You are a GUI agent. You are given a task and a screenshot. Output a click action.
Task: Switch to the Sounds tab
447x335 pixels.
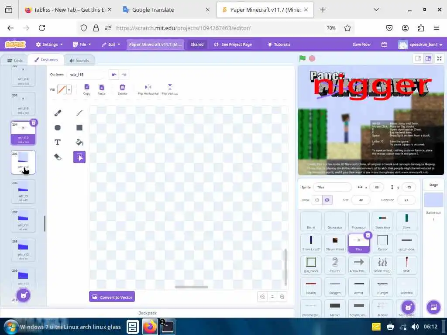tap(79, 60)
